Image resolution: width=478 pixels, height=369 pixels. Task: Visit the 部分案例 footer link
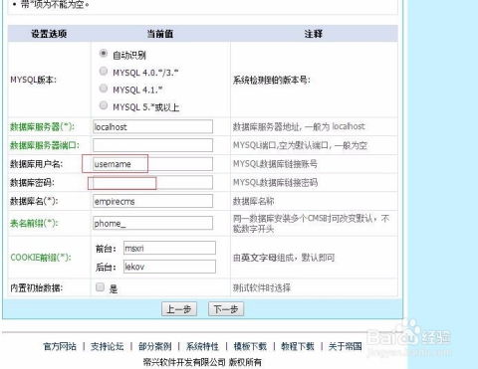(x=154, y=346)
